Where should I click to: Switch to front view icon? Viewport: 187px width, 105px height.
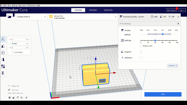point(14,98)
